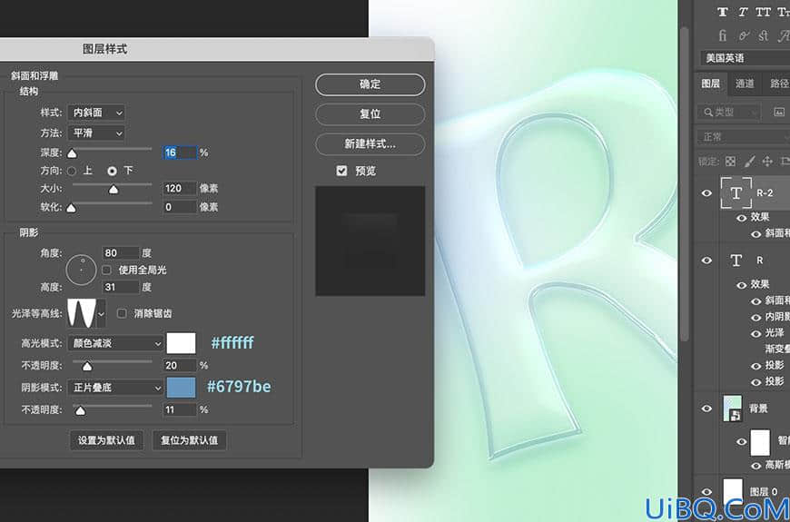Click the 角度 field showing 80
This screenshot has height=522, width=790.
click(x=121, y=253)
